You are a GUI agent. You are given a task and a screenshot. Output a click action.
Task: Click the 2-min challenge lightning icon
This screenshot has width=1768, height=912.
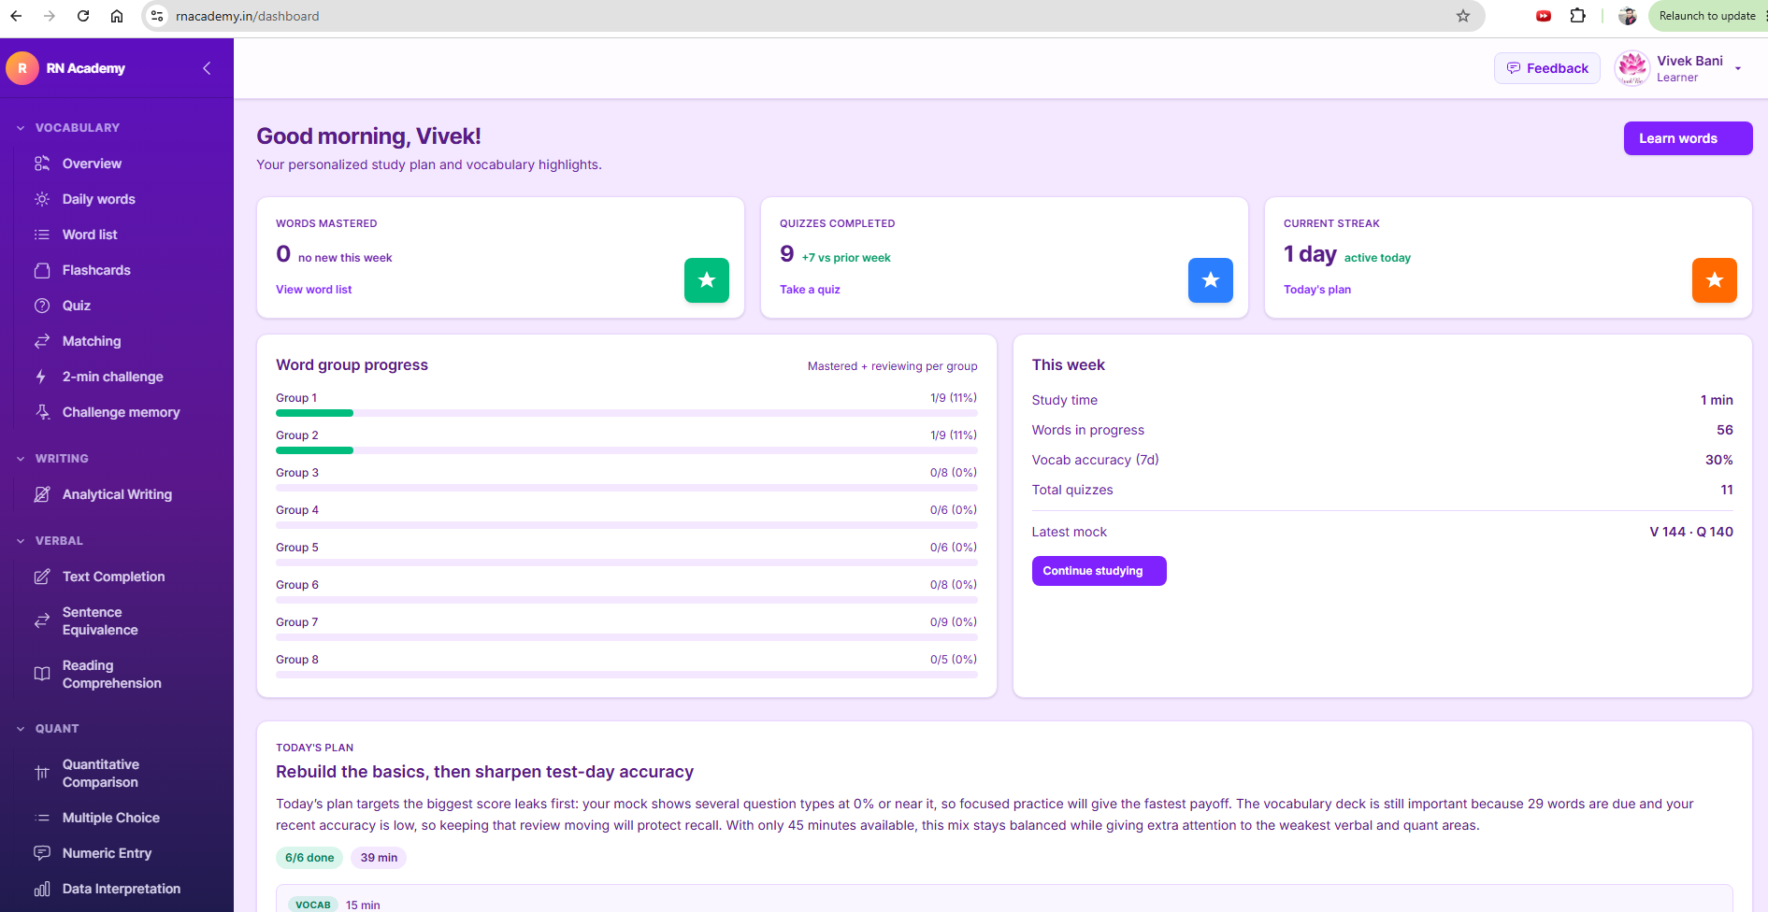pyautogui.click(x=42, y=377)
